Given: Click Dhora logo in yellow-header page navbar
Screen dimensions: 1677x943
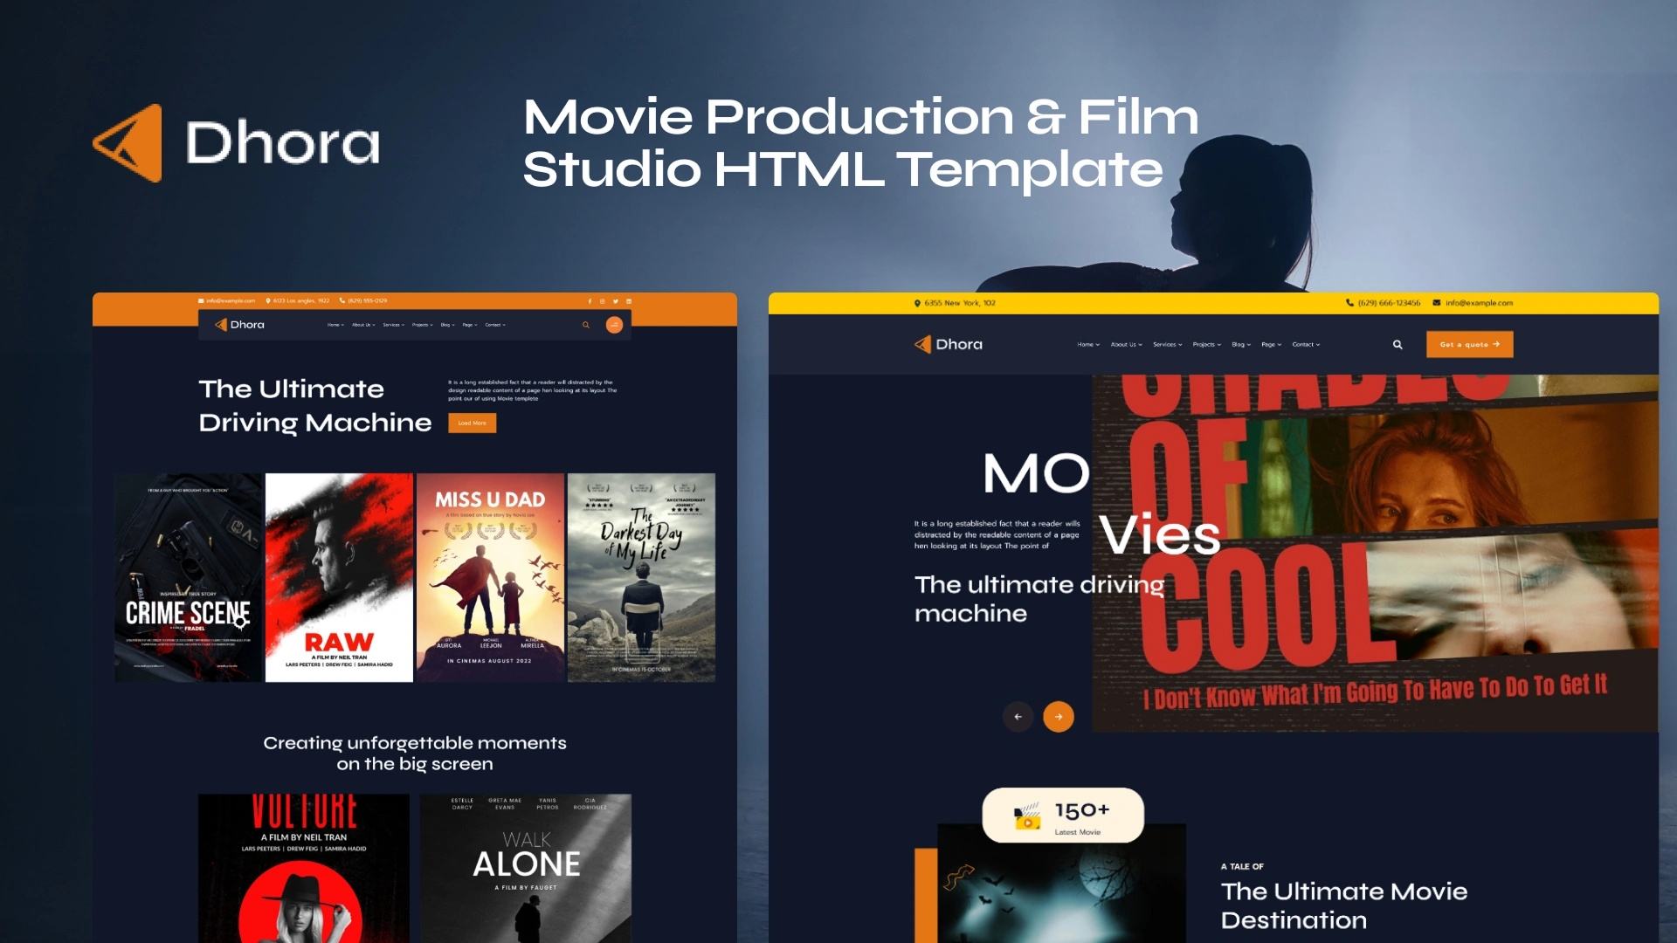Looking at the screenshot, I should (x=948, y=344).
